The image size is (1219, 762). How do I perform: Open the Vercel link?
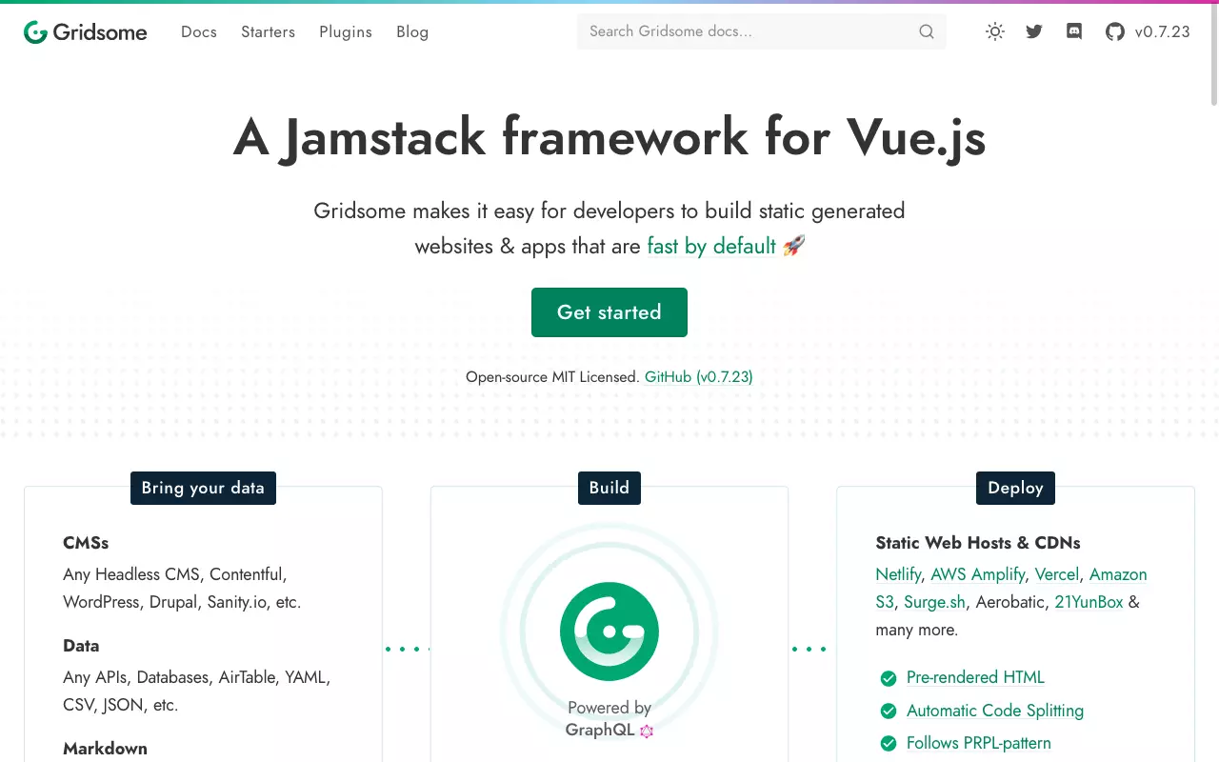coord(1057,574)
